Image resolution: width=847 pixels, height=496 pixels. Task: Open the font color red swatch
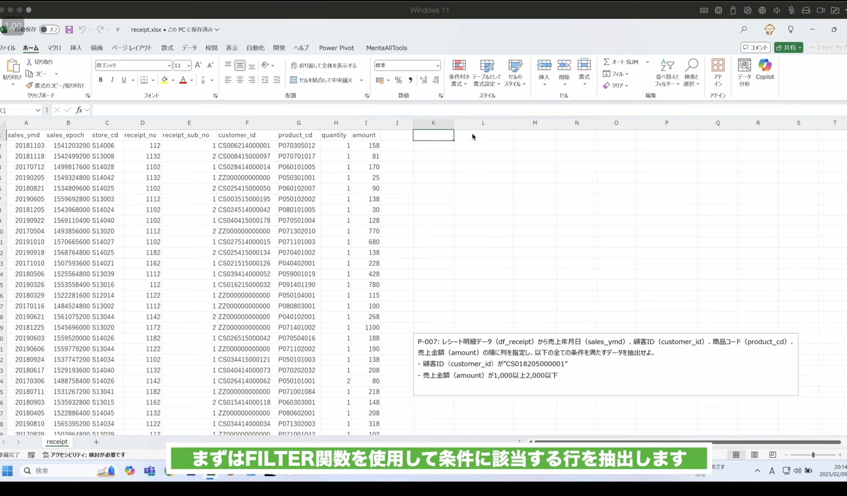pyautogui.click(x=183, y=80)
